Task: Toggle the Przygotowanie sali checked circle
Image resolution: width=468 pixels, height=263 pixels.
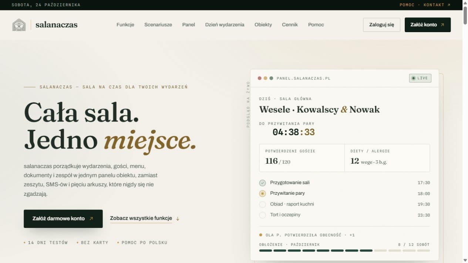Action: 262,183
